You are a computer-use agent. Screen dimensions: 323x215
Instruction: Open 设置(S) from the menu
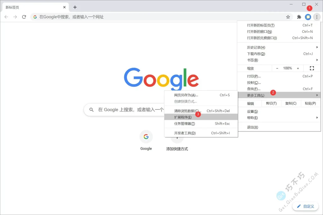[279, 111]
